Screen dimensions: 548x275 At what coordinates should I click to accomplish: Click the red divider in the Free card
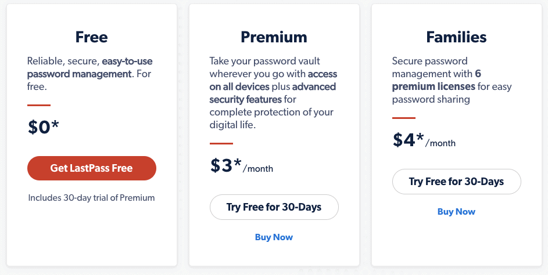39,105
